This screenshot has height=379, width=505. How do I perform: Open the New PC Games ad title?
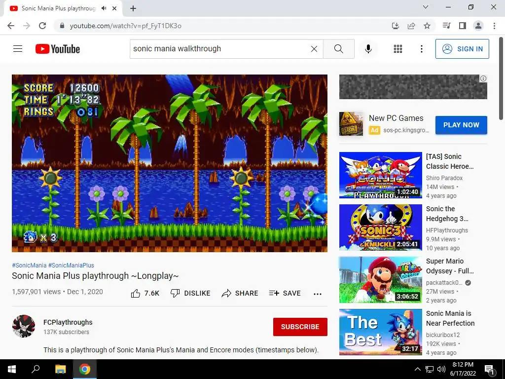click(396, 118)
